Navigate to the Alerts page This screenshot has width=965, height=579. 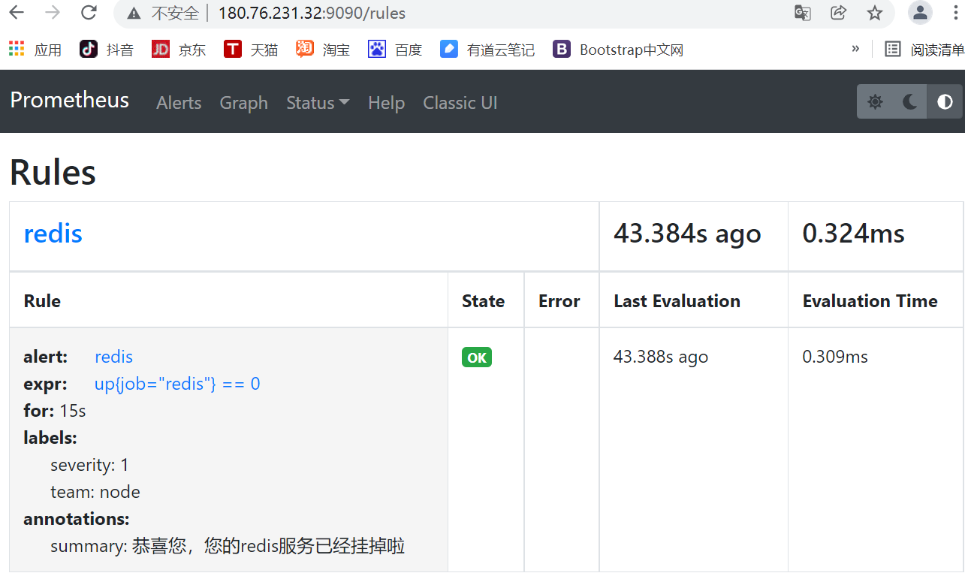178,103
